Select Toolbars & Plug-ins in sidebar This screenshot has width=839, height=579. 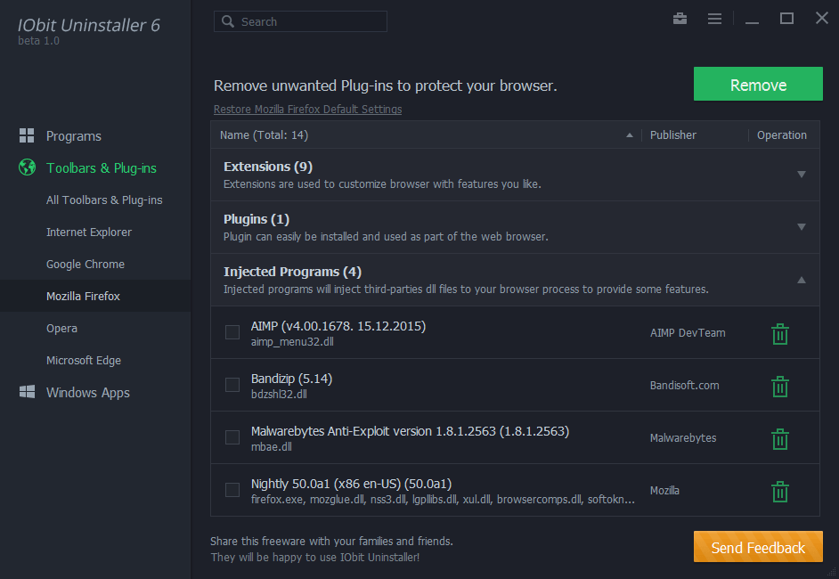coord(102,168)
